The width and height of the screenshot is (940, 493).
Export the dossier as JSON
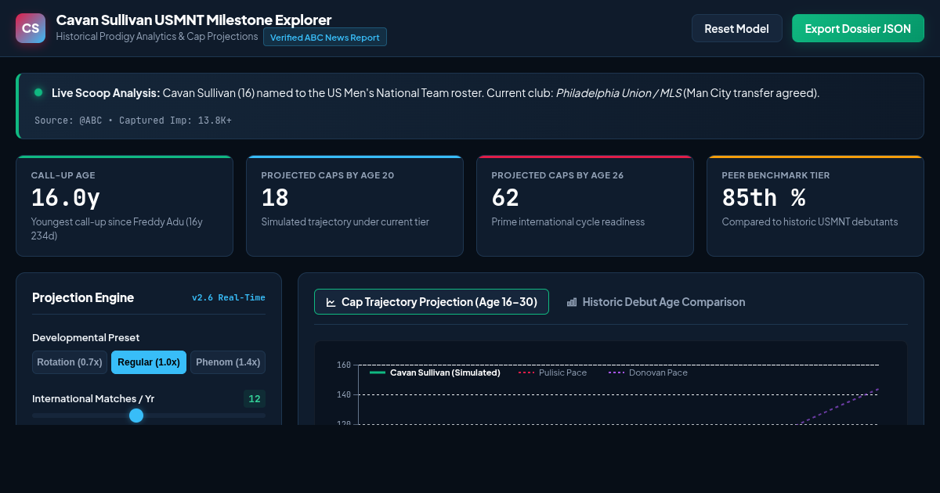click(x=858, y=28)
